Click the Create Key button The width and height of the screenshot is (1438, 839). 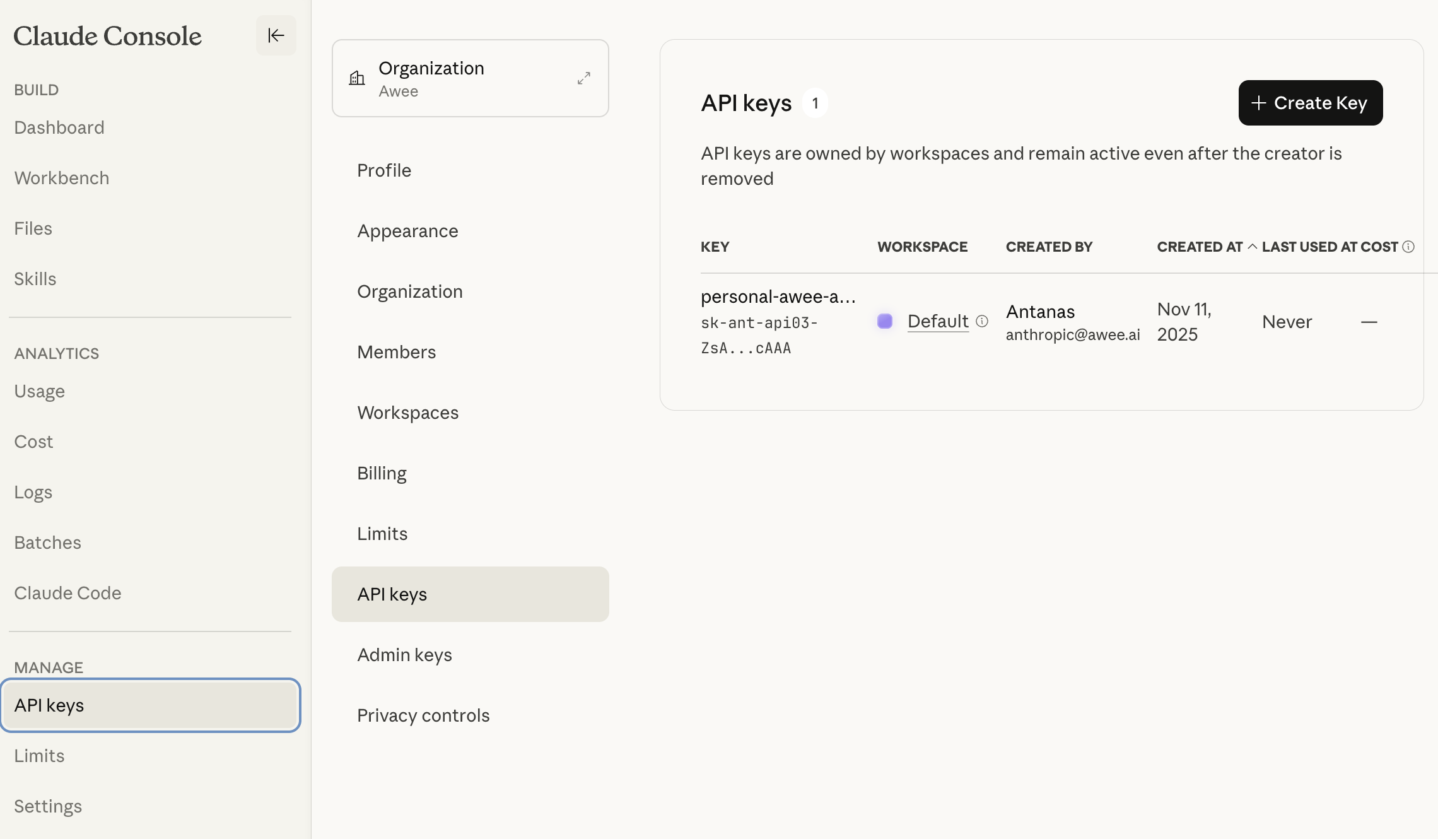click(x=1310, y=103)
